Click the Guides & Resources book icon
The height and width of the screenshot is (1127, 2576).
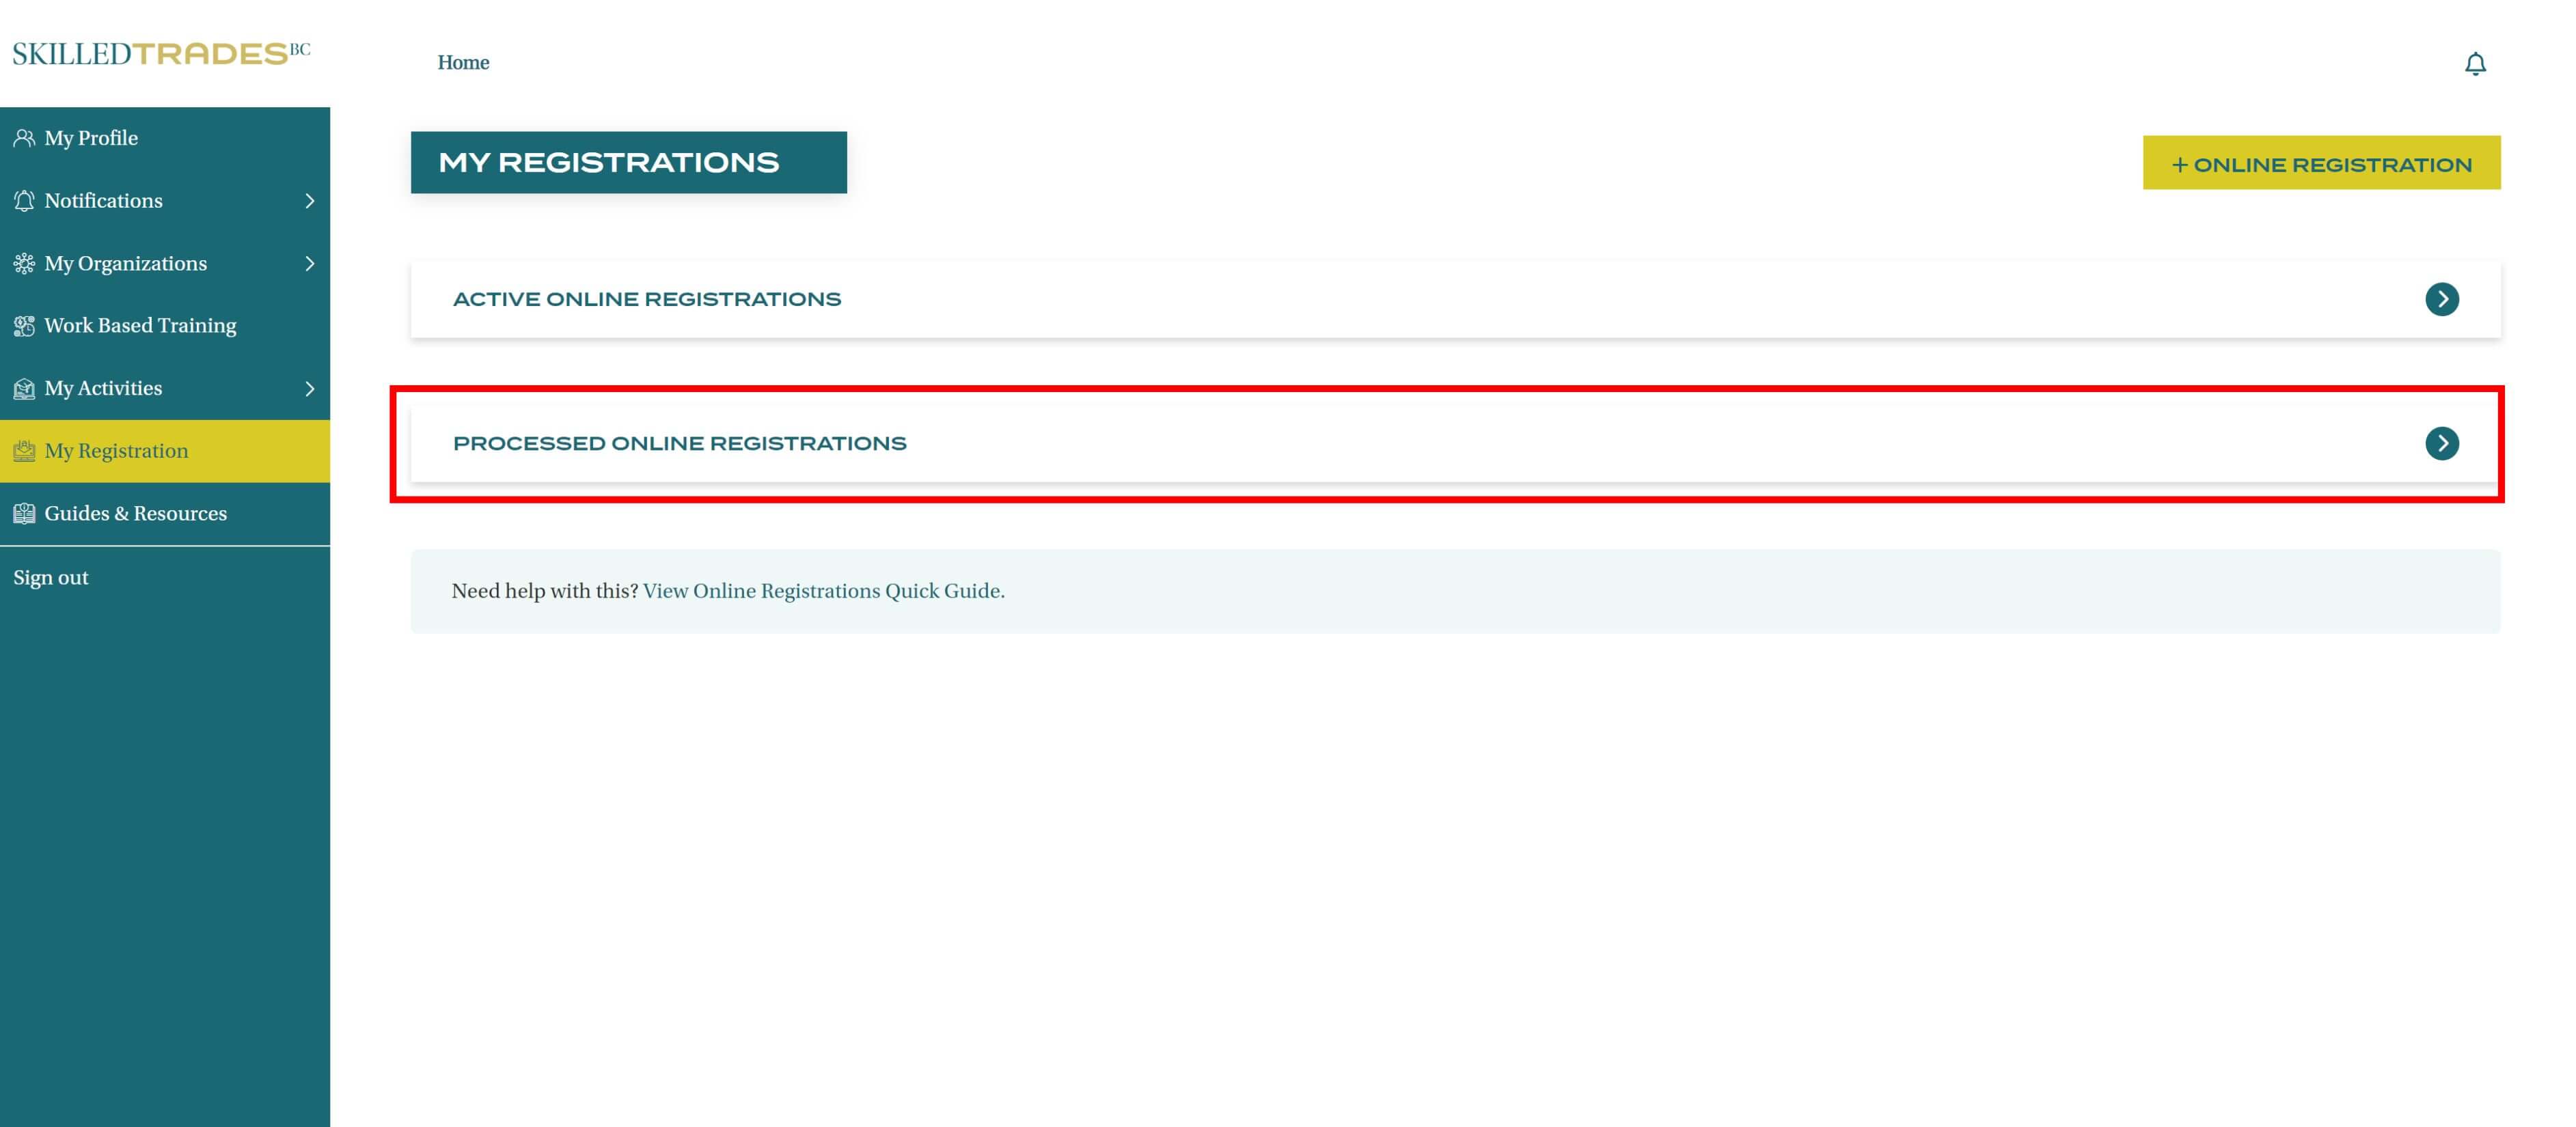click(24, 514)
